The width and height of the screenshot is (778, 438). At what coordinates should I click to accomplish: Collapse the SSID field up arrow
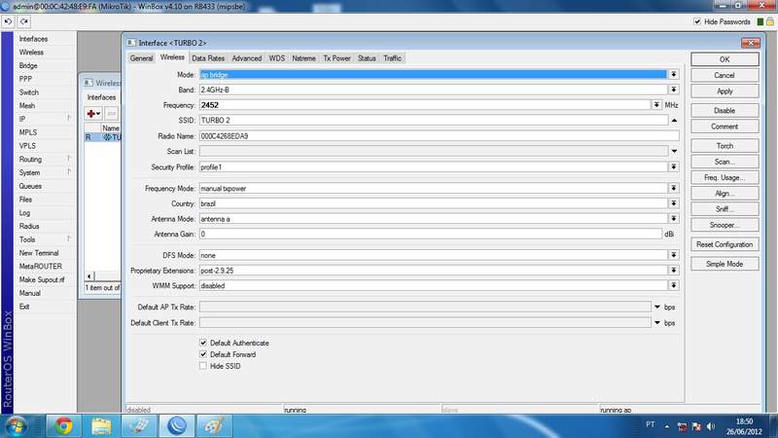[674, 120]
